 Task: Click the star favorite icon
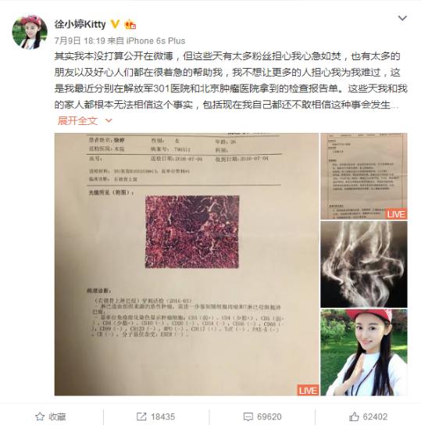click(x=40, y=416)
